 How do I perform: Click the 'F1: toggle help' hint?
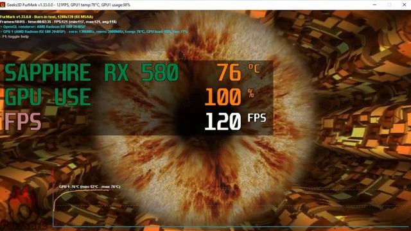(x=14, y=37)
